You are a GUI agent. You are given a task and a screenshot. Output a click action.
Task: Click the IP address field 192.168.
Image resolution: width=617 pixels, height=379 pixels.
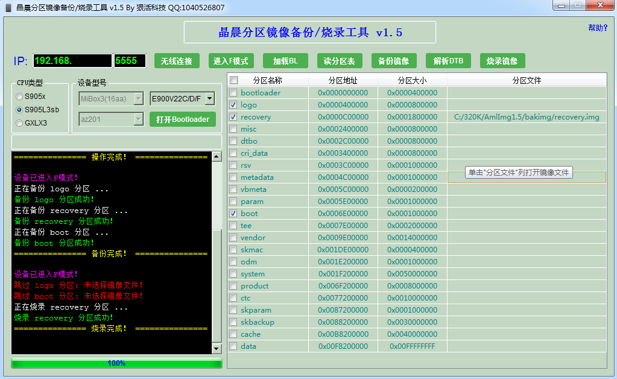coord(72,60)
